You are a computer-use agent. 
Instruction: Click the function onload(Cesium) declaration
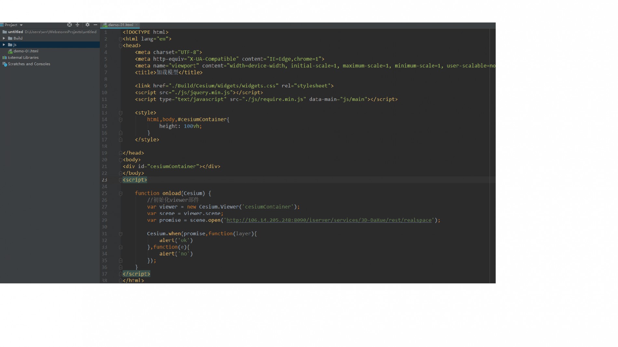click(x=173, y=193)
